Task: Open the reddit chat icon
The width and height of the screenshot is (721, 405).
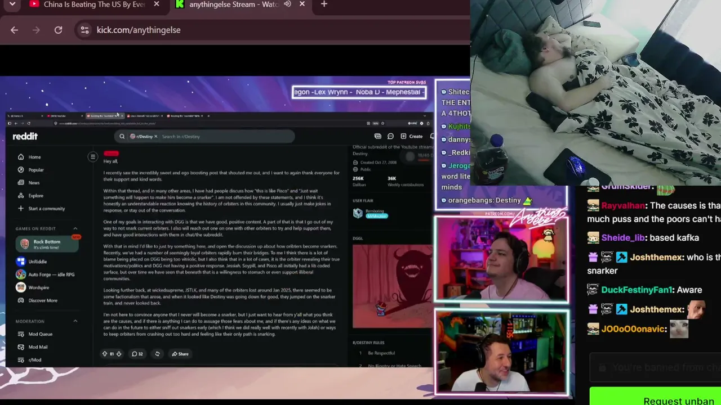Action: pyautogui.click(x=390, y=136)
